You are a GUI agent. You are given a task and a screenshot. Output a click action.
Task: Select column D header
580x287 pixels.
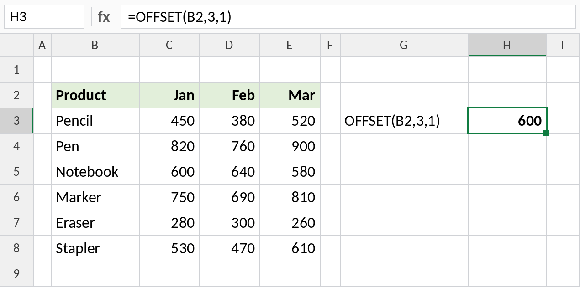[x=230, y=45]
